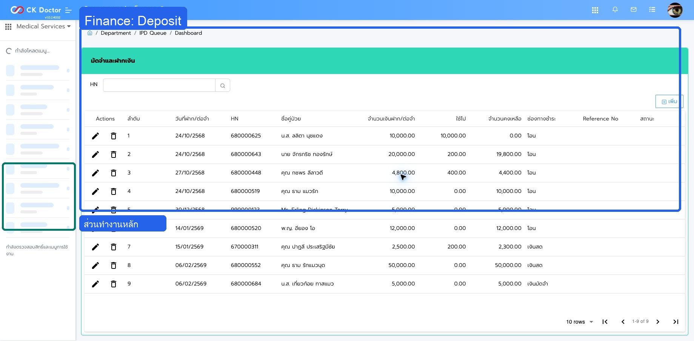Viewport: 694px width, 341px height.
Task: Sort by จำนวนคงเหลือ column header
Action: 505,119
